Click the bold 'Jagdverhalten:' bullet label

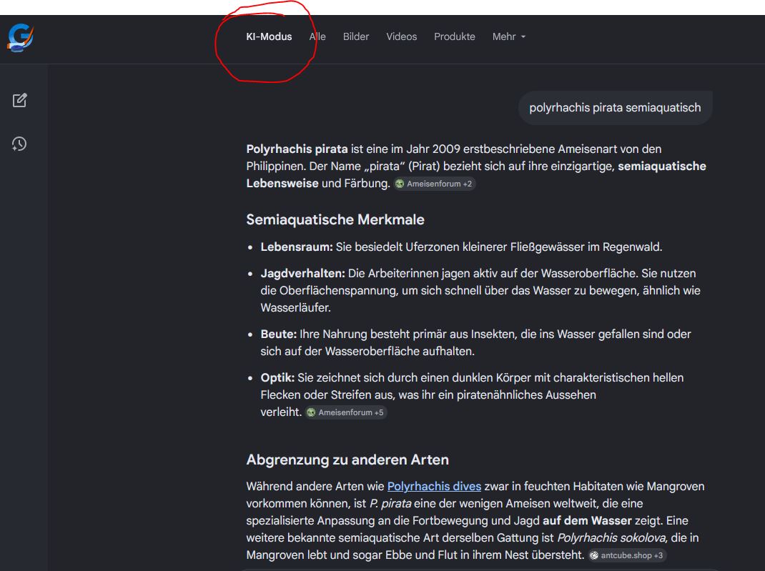tap(302, 273)
